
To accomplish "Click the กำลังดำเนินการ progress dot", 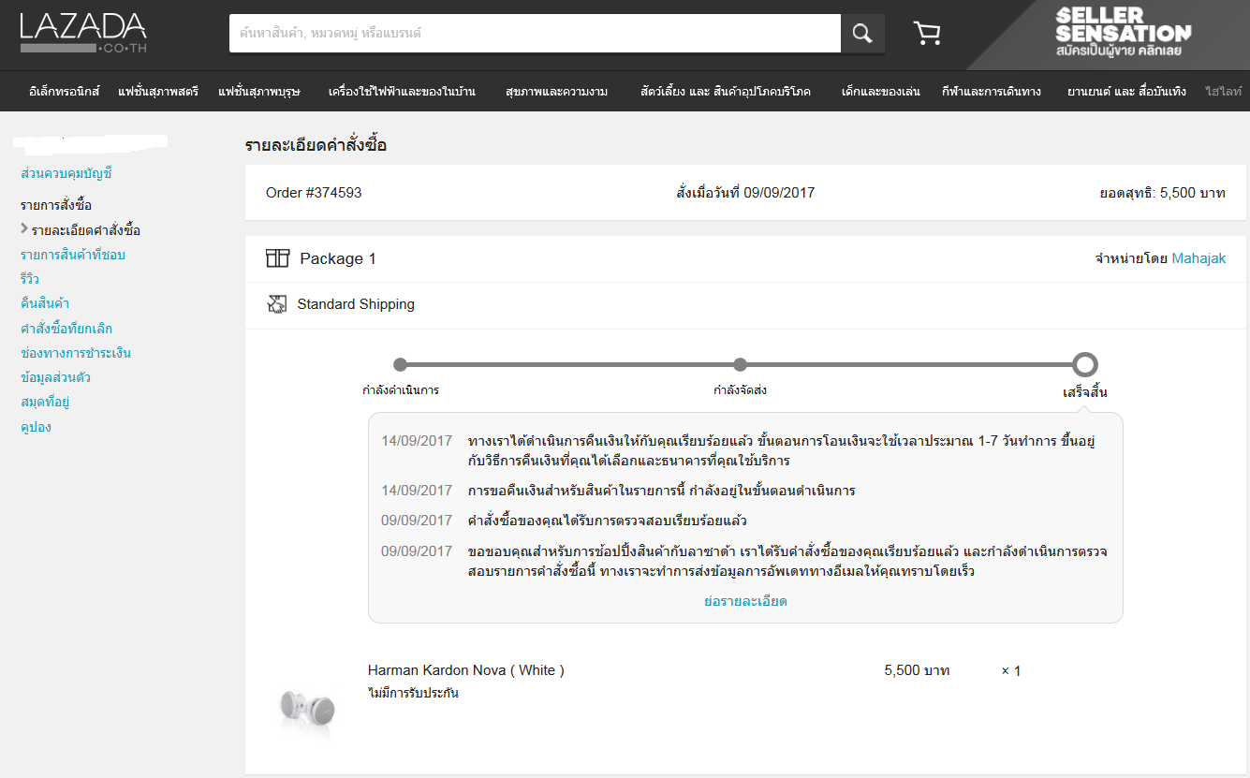I will tap(401, 364).
